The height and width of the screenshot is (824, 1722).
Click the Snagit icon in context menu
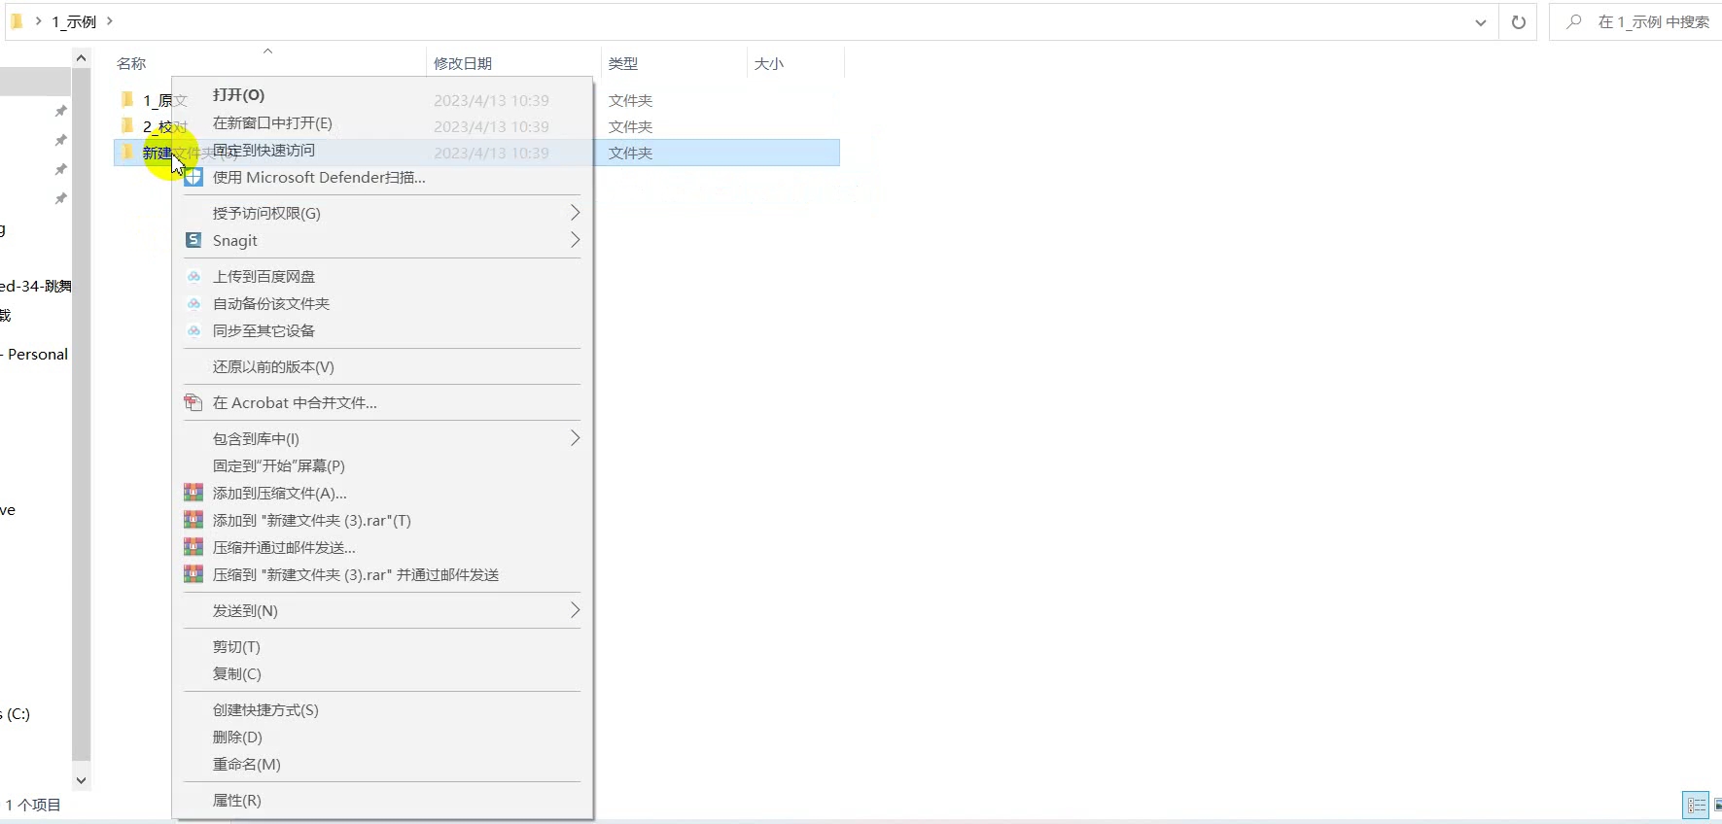pos(193,240)
